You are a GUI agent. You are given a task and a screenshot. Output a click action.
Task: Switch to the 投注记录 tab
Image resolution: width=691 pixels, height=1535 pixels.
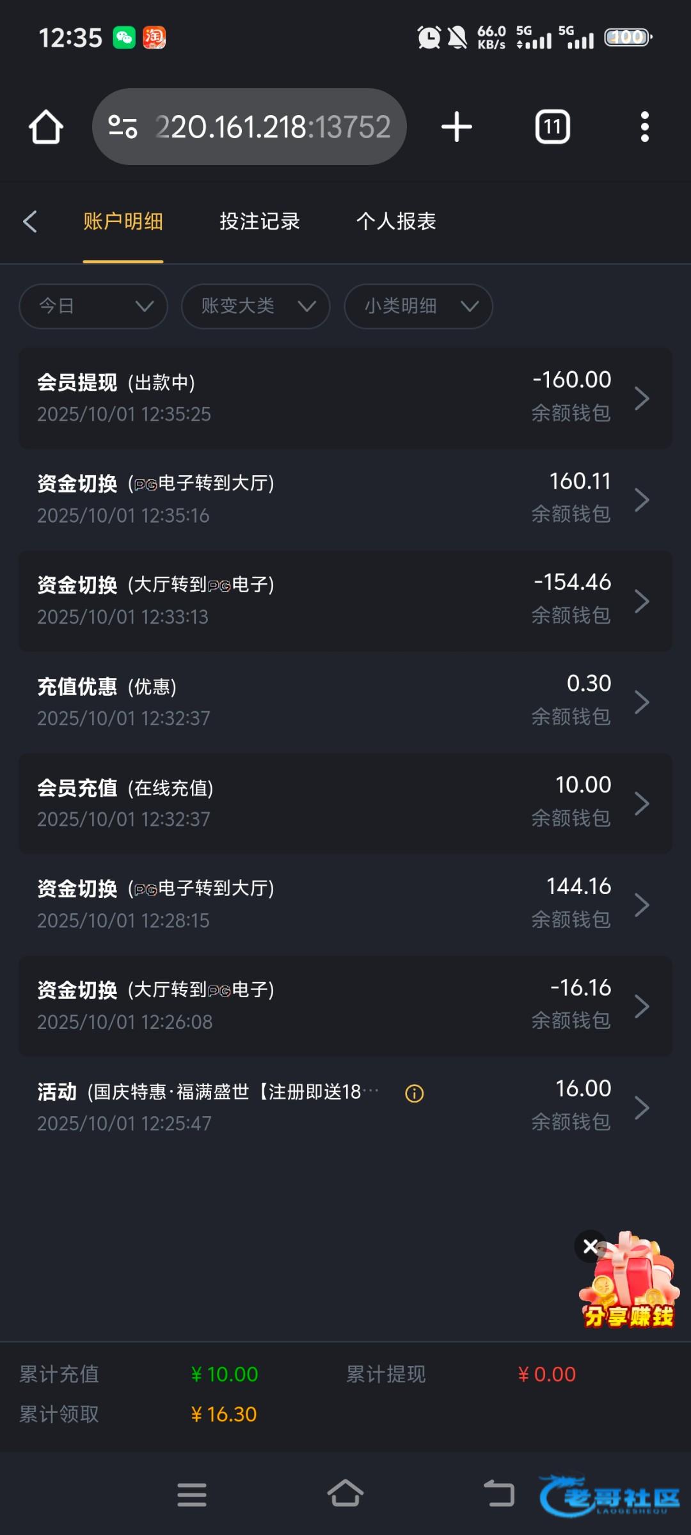coord(260,222)
